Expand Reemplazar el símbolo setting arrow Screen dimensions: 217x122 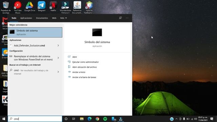[58, 58]
